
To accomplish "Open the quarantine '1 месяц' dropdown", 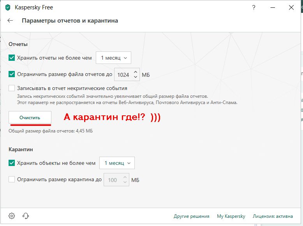I will coord(117,163).
